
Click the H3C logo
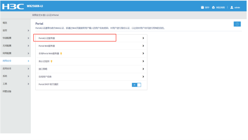pyautogui.click(x=14, y=7)
